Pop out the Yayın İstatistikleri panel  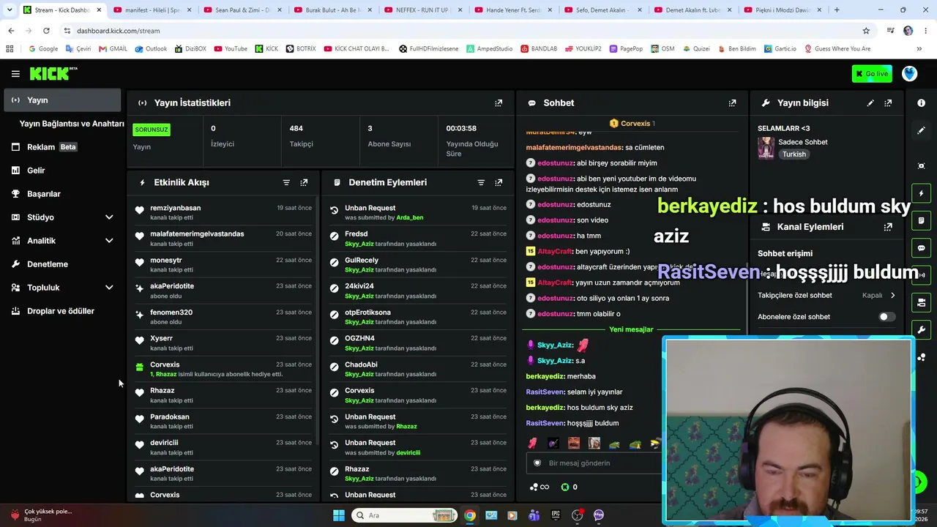pyautogui.click(x=499, y=103)
